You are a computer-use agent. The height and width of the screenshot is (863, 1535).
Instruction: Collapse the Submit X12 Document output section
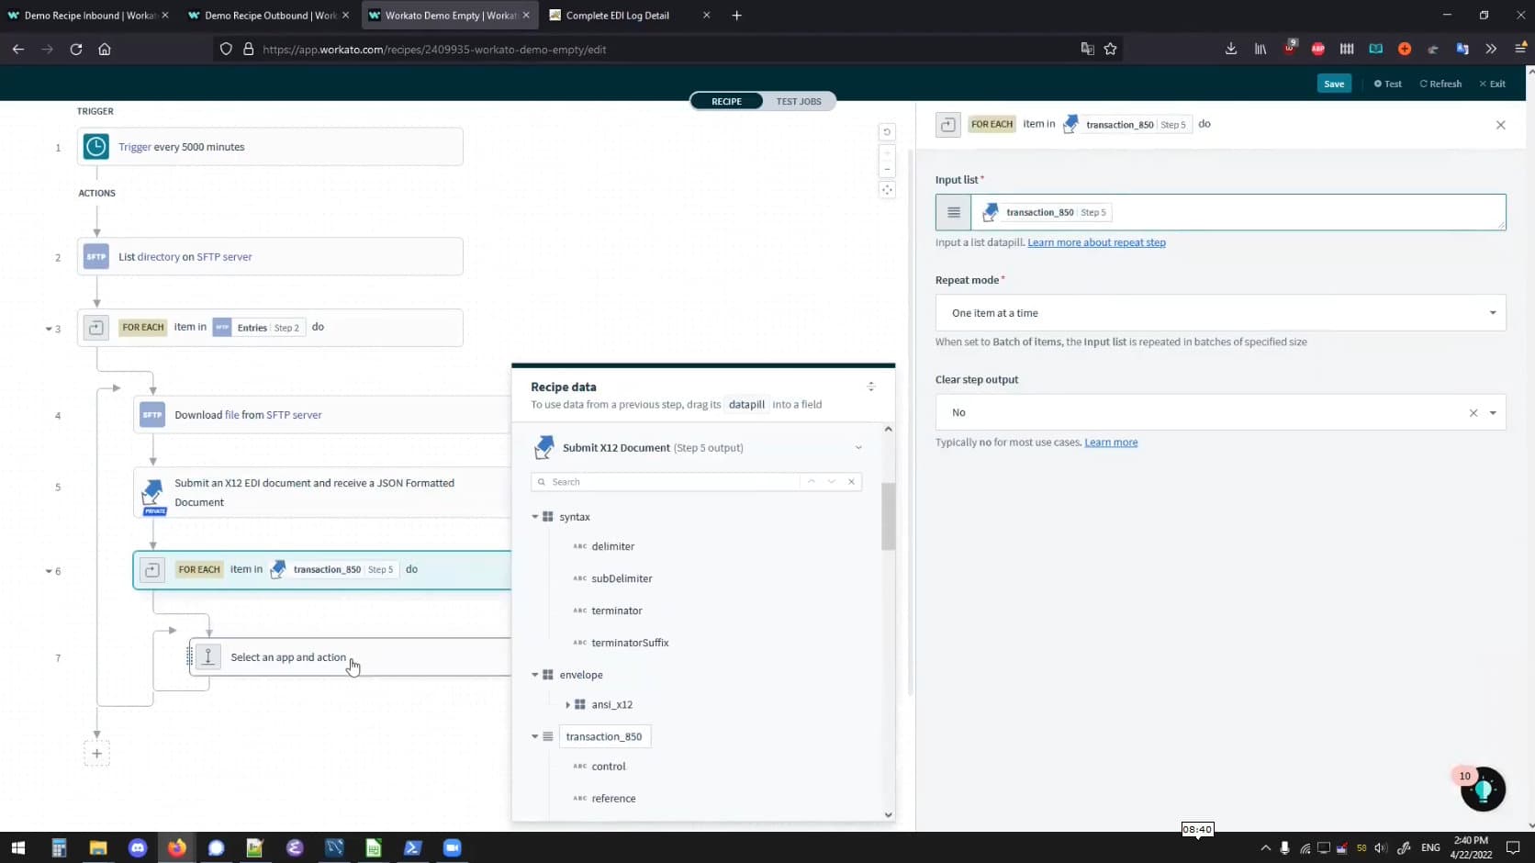pyautogui.click(x=858, y=448)
